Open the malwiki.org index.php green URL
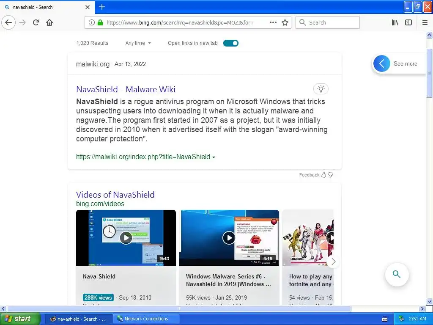This screenshot has height=325, width=433. point(143,157)
